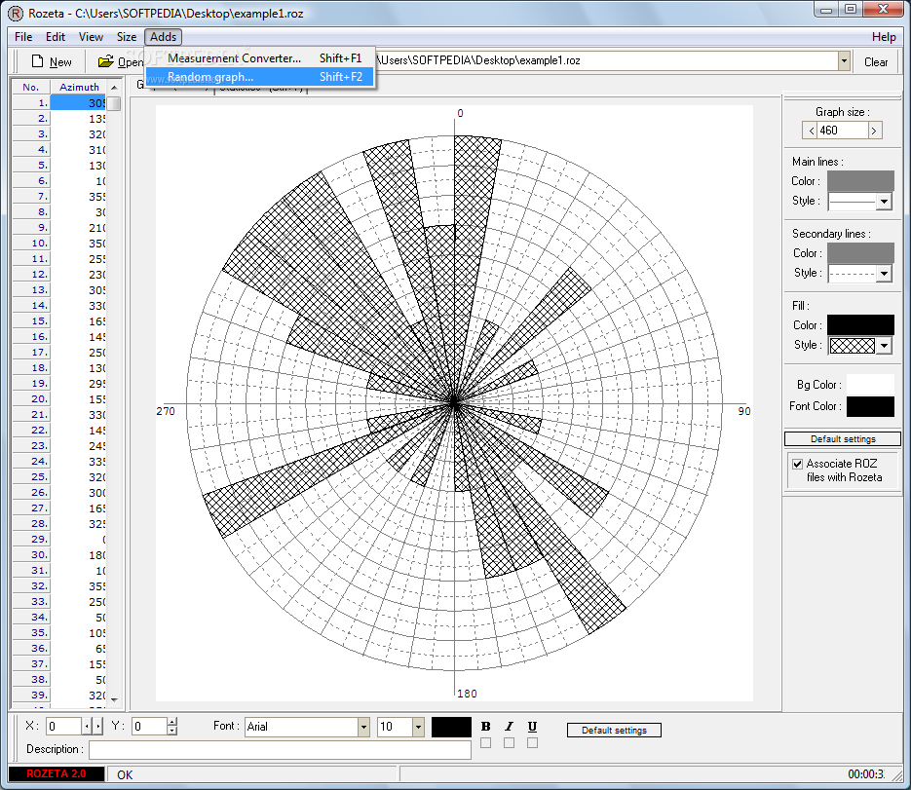The height and width of the screenshot is (790, 911).
Task: Click the Fill color black swatch
Action: [x=860, y=325]
